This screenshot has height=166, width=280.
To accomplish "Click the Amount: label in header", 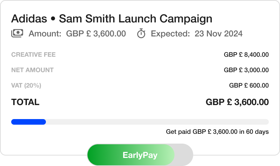I will click(x=45, y=34).
